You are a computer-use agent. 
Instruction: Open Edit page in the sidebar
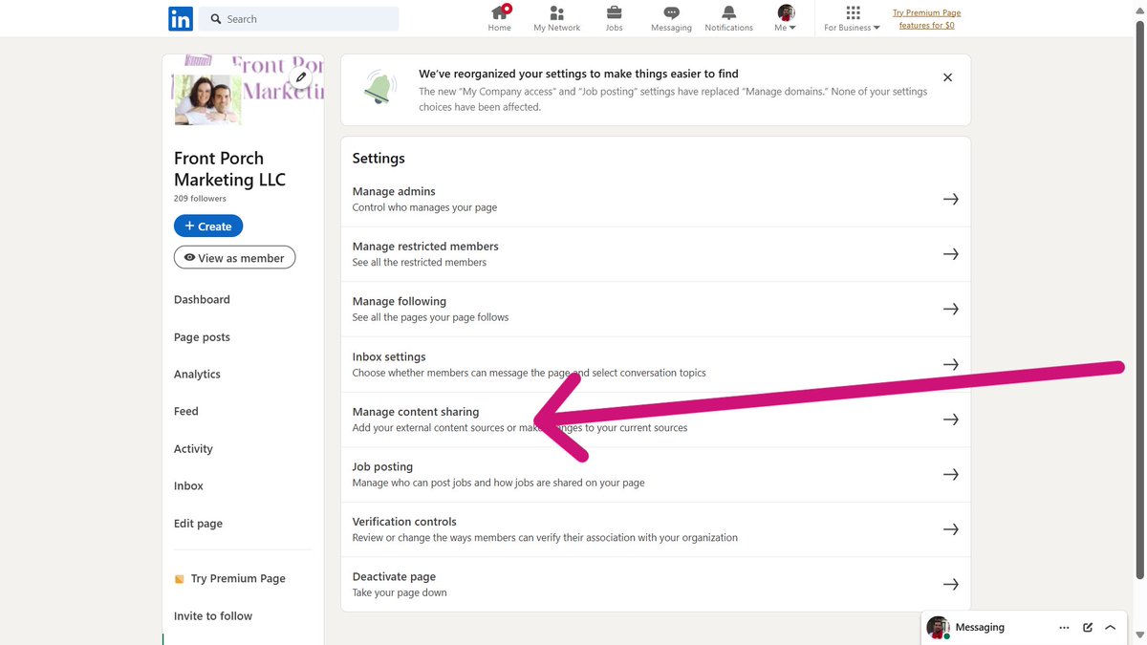tap(198, 524)
